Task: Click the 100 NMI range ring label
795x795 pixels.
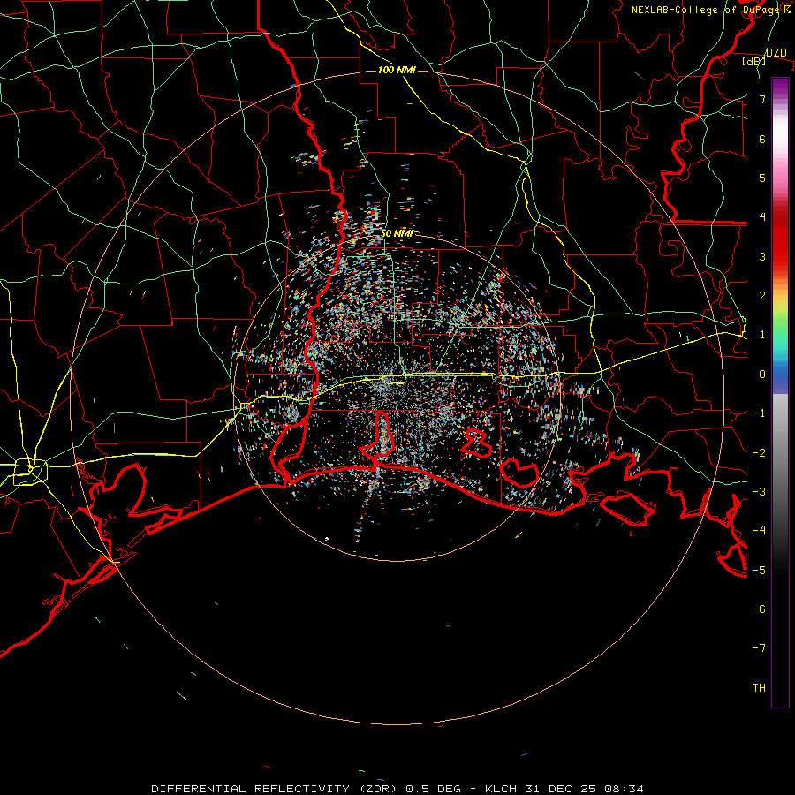Action: (x=397, y=70)
